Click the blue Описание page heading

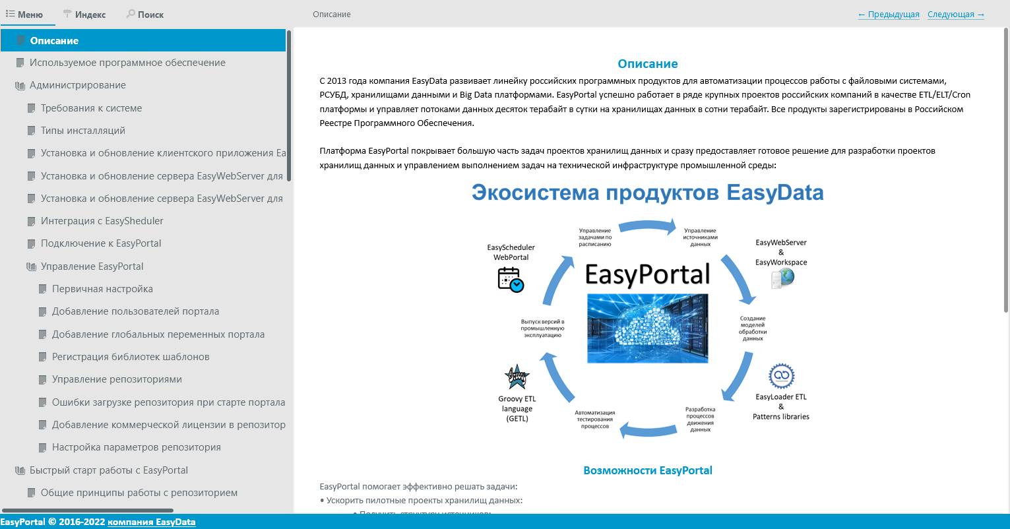tap(648, 64)
